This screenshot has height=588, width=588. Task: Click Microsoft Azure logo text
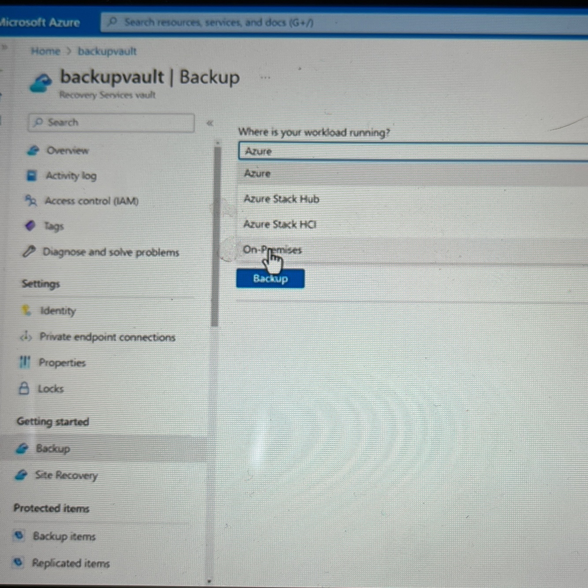[x=40, y=22]
